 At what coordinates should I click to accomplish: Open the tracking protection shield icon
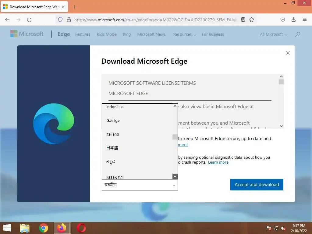tap(60, 19)
